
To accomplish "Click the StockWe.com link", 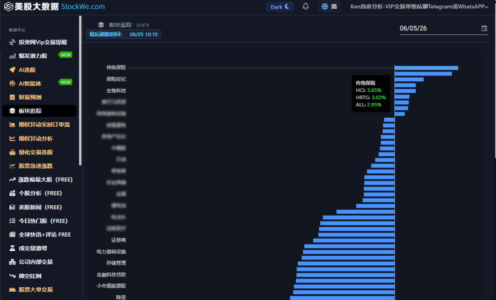I will 83,6.
